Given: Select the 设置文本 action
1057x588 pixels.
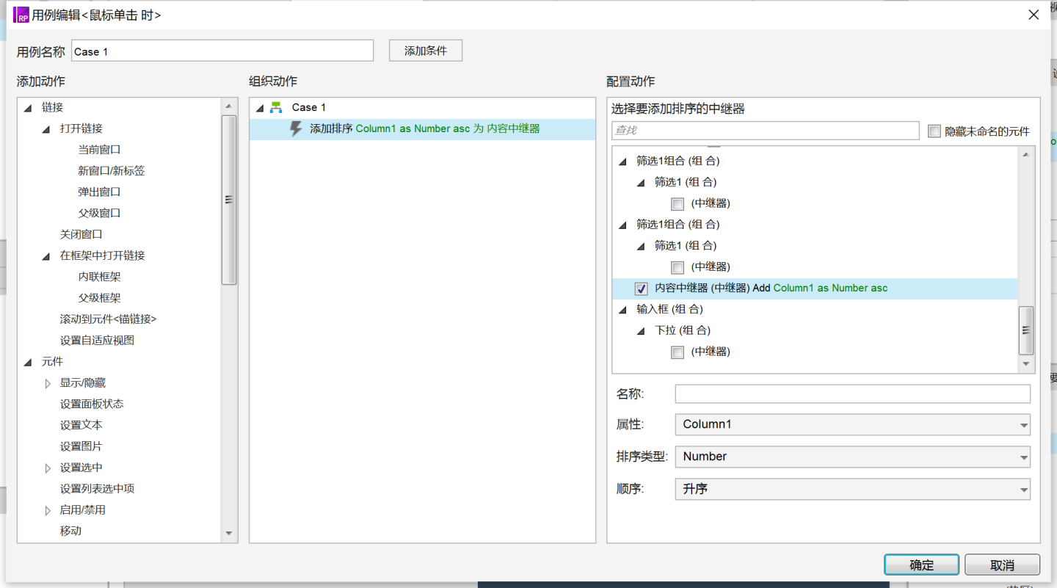Looking at the screenshot, I should click(81, 426).
